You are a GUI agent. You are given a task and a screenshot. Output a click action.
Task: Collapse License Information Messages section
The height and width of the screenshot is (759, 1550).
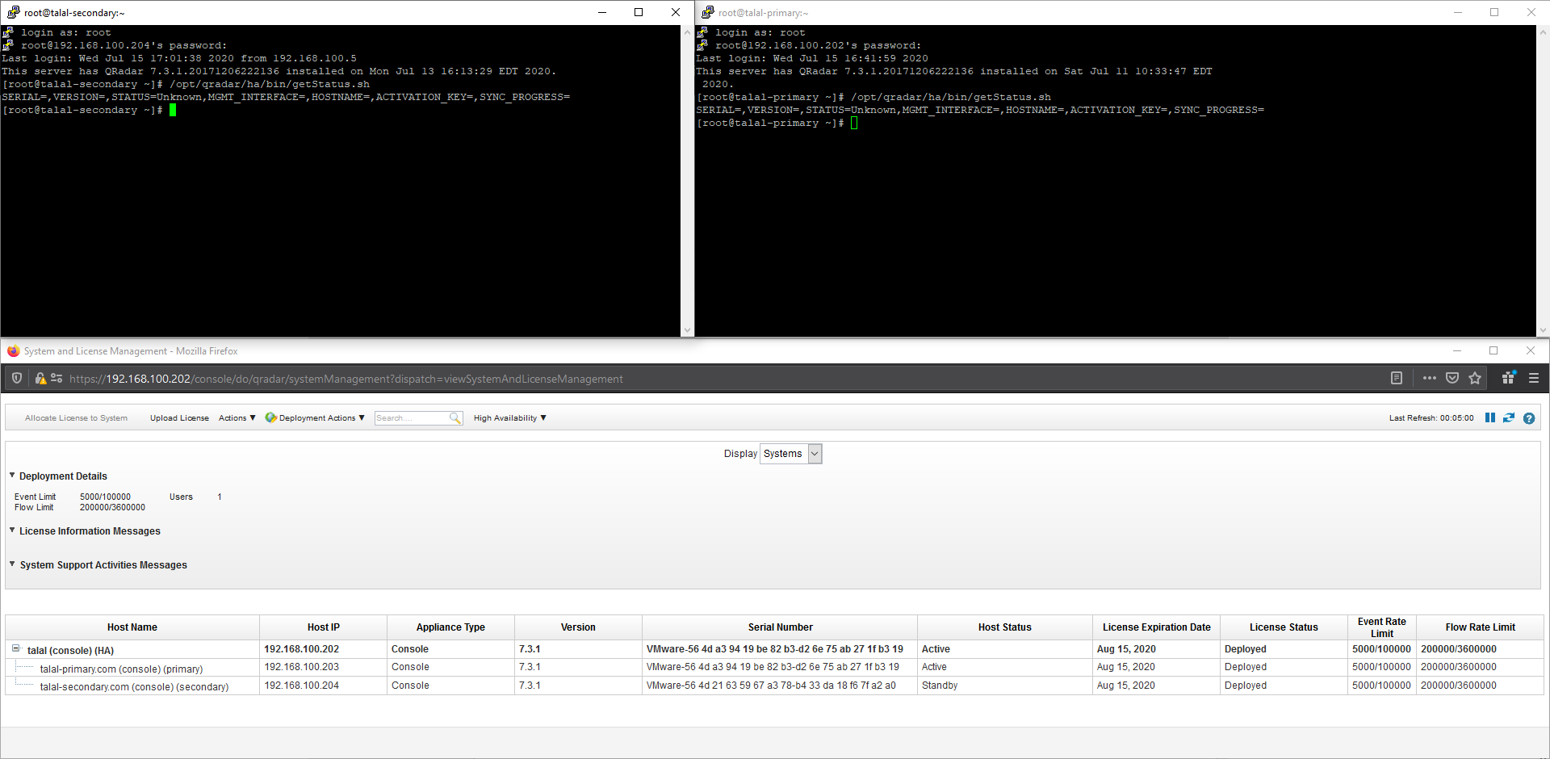tap(12, 530)
